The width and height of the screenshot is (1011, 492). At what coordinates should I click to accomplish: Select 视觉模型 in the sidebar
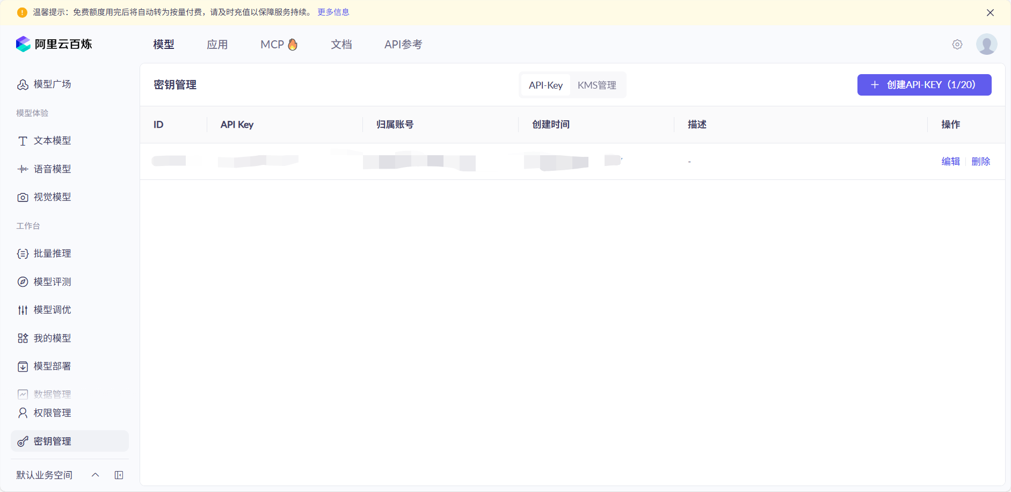click(x=52, y=197)
